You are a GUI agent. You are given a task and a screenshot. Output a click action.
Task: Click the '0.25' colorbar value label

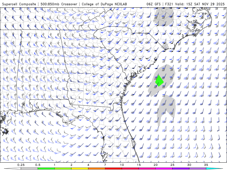click(x=21, y=165)
